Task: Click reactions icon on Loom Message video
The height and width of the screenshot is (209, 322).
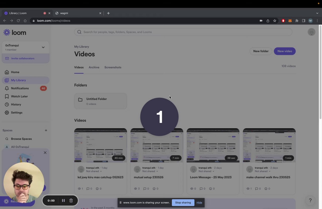Action: pos(210,189)
